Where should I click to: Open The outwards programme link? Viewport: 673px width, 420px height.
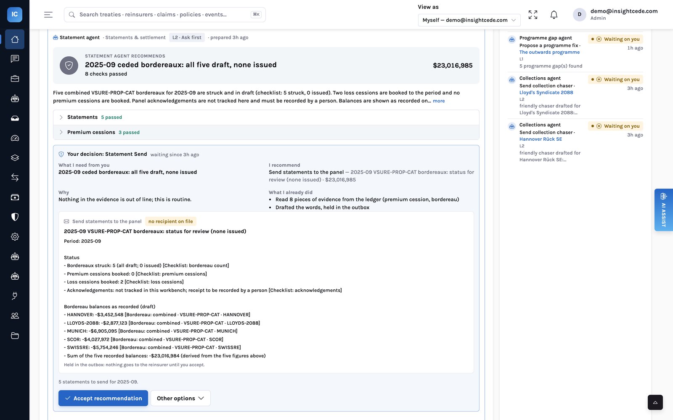click(x=549, y=52)
